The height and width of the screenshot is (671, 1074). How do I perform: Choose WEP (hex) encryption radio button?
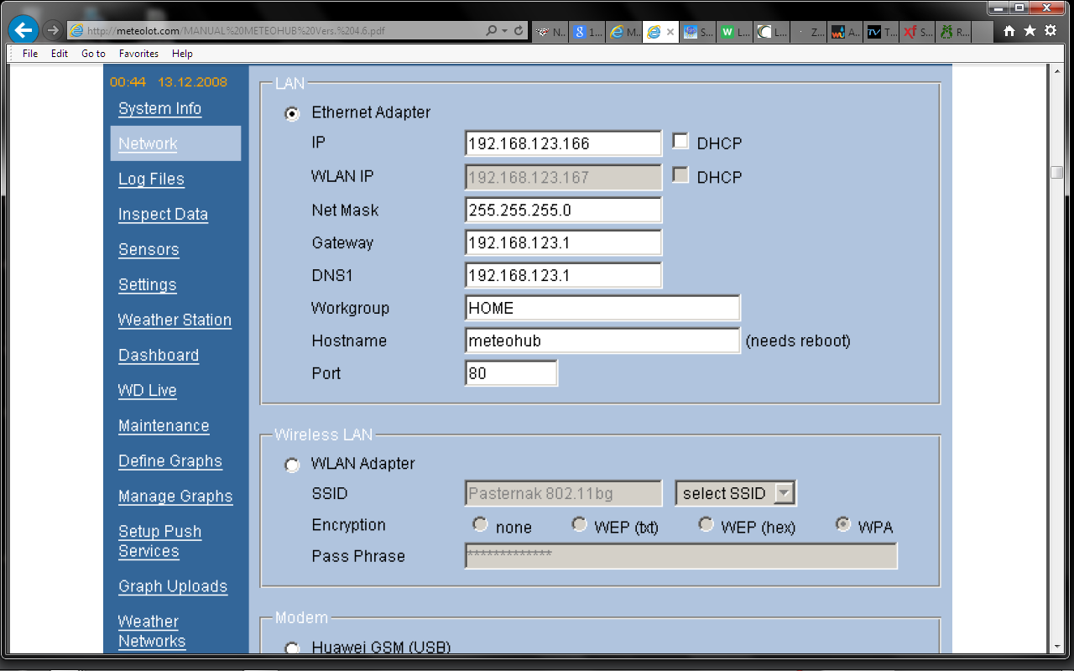706,525
